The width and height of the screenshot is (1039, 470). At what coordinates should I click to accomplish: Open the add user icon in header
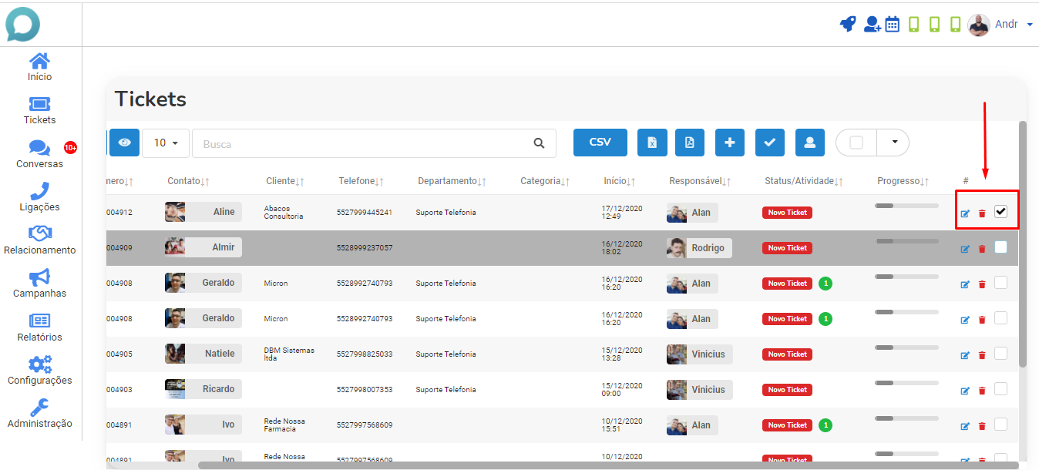coord(872,24)
